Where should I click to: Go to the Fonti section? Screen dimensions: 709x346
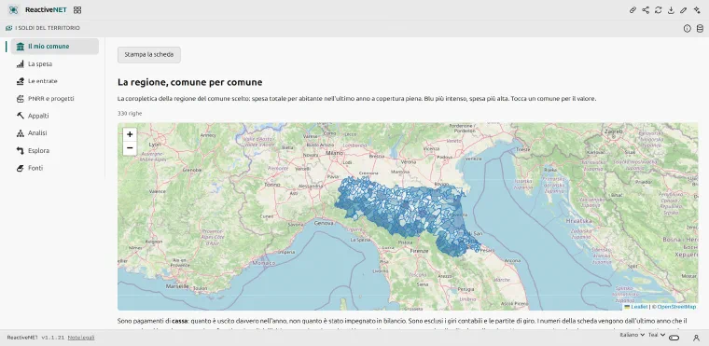point(55,168)
